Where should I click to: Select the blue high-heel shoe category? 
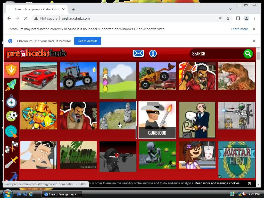[x=12, y=177]
